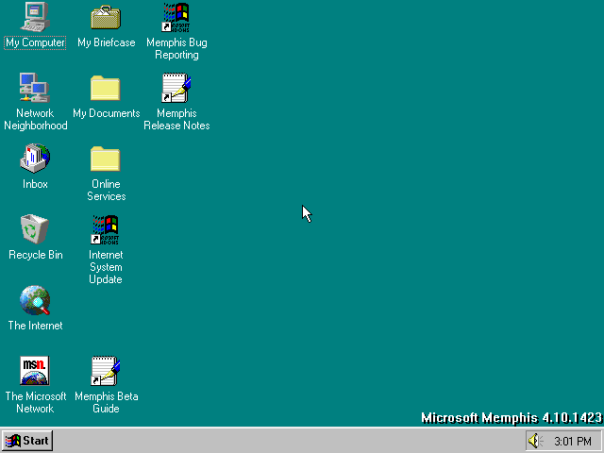Select the Memphis Release Notes shortcut
This screenshot has height=453, width=604.
point(176,88)
